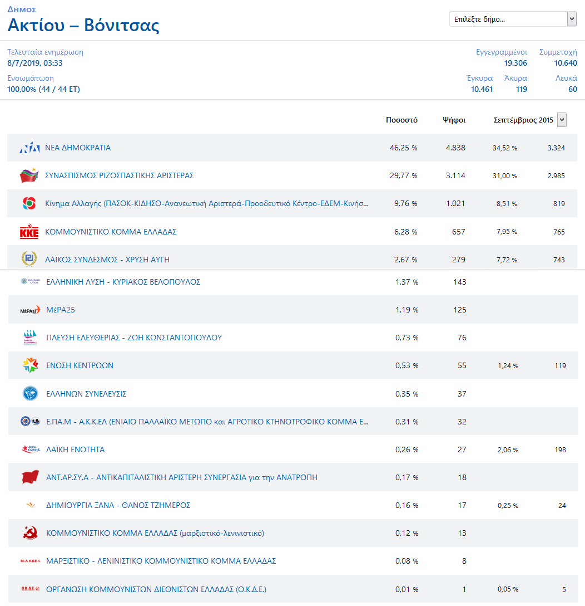Open the Ο.Κ.Δ.Ε. organisation link
The height and width of the screenshot is (606, 585).
(156, 589)
